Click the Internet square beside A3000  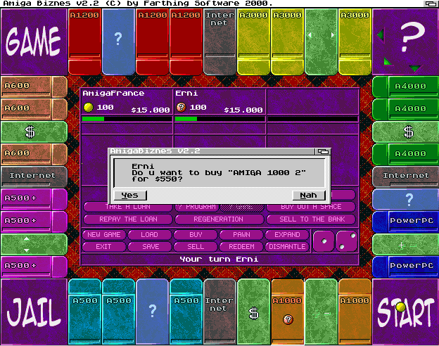tap(220, 41)
